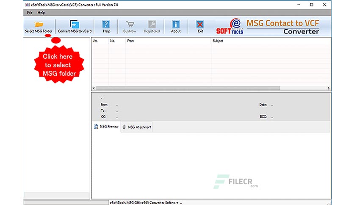Click the right arrow of horizontal scrollbar

pos(329,88)
